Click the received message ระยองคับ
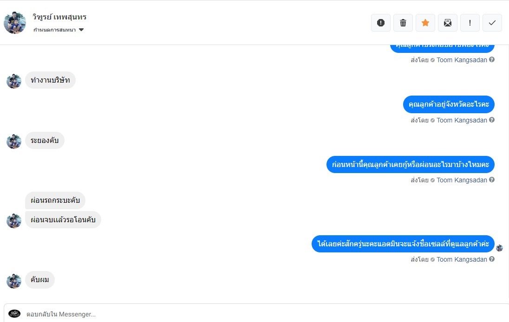Image resolution: width=509 pixels, height=322 pixels. (45, 141)
